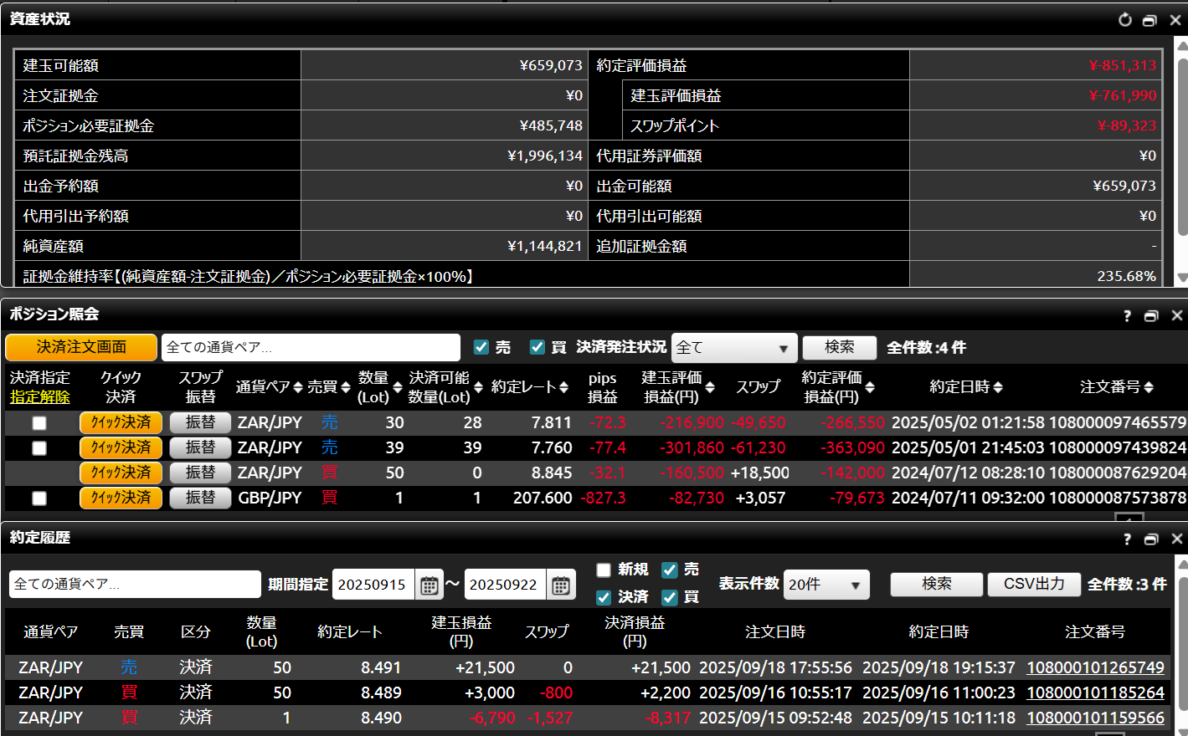Uncheck the 売 filter in ポジション照会

click(481, 347)
